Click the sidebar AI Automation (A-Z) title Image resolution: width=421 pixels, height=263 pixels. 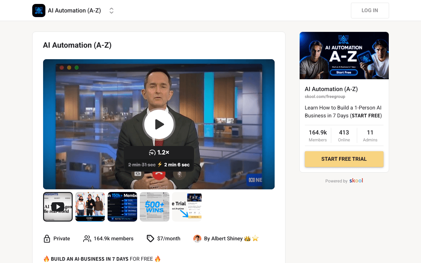(x=331, y=89)
